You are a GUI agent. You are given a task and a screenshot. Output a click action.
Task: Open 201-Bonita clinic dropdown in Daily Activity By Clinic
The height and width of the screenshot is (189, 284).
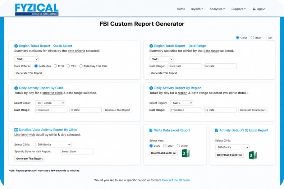click(x=50, y=103)
